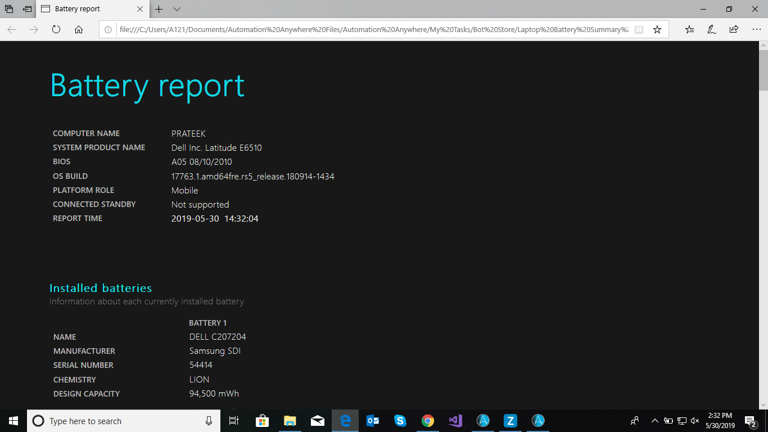Click the CONNECTED STANDBY label
The width and height of the screenshot is (768, 432).
pyautogui.click(x=94, y=204)
